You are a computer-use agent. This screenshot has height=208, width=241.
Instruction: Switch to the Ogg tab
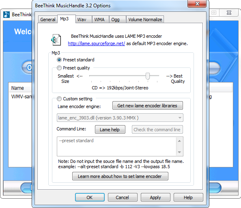click(118, 19)
